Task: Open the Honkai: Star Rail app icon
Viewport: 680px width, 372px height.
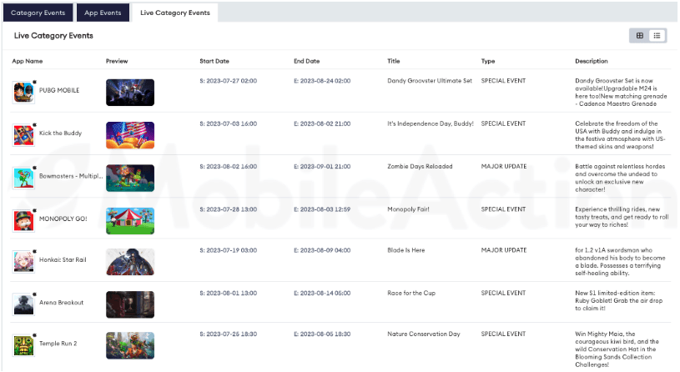Action: point(23,261)
